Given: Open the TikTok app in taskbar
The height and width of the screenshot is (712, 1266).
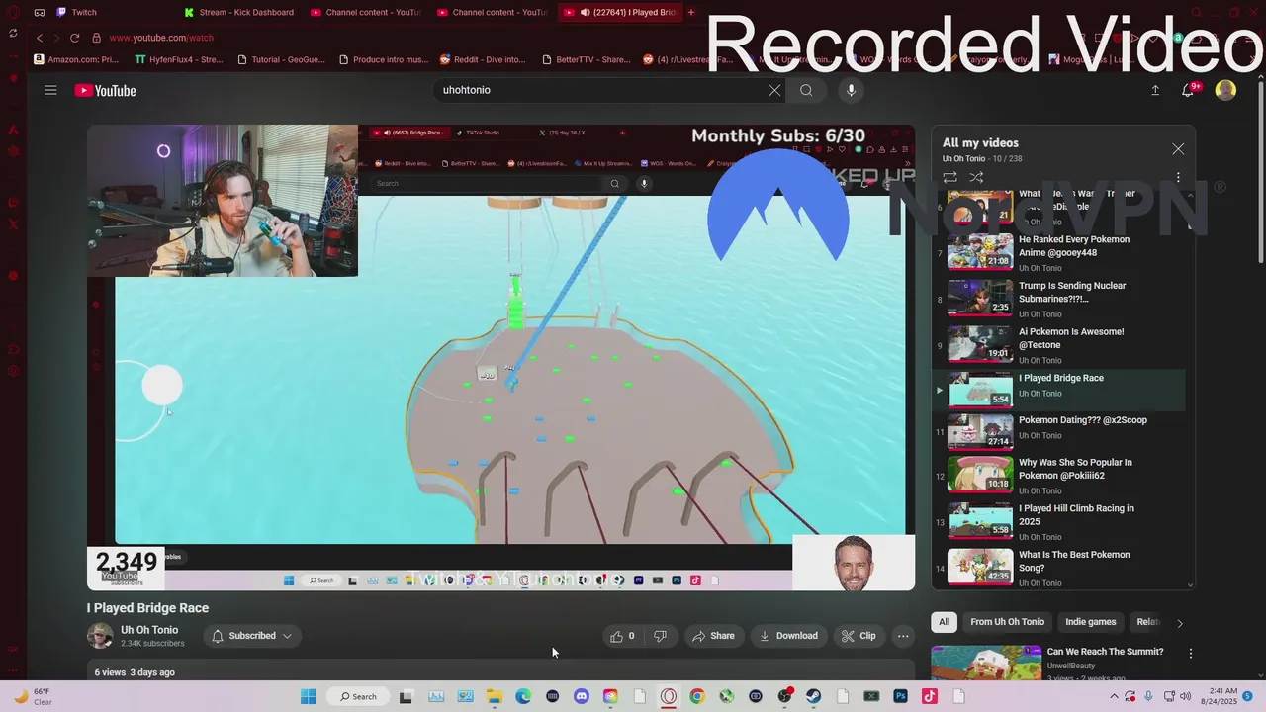Looking at the screenshot, I should coord(930,696).
